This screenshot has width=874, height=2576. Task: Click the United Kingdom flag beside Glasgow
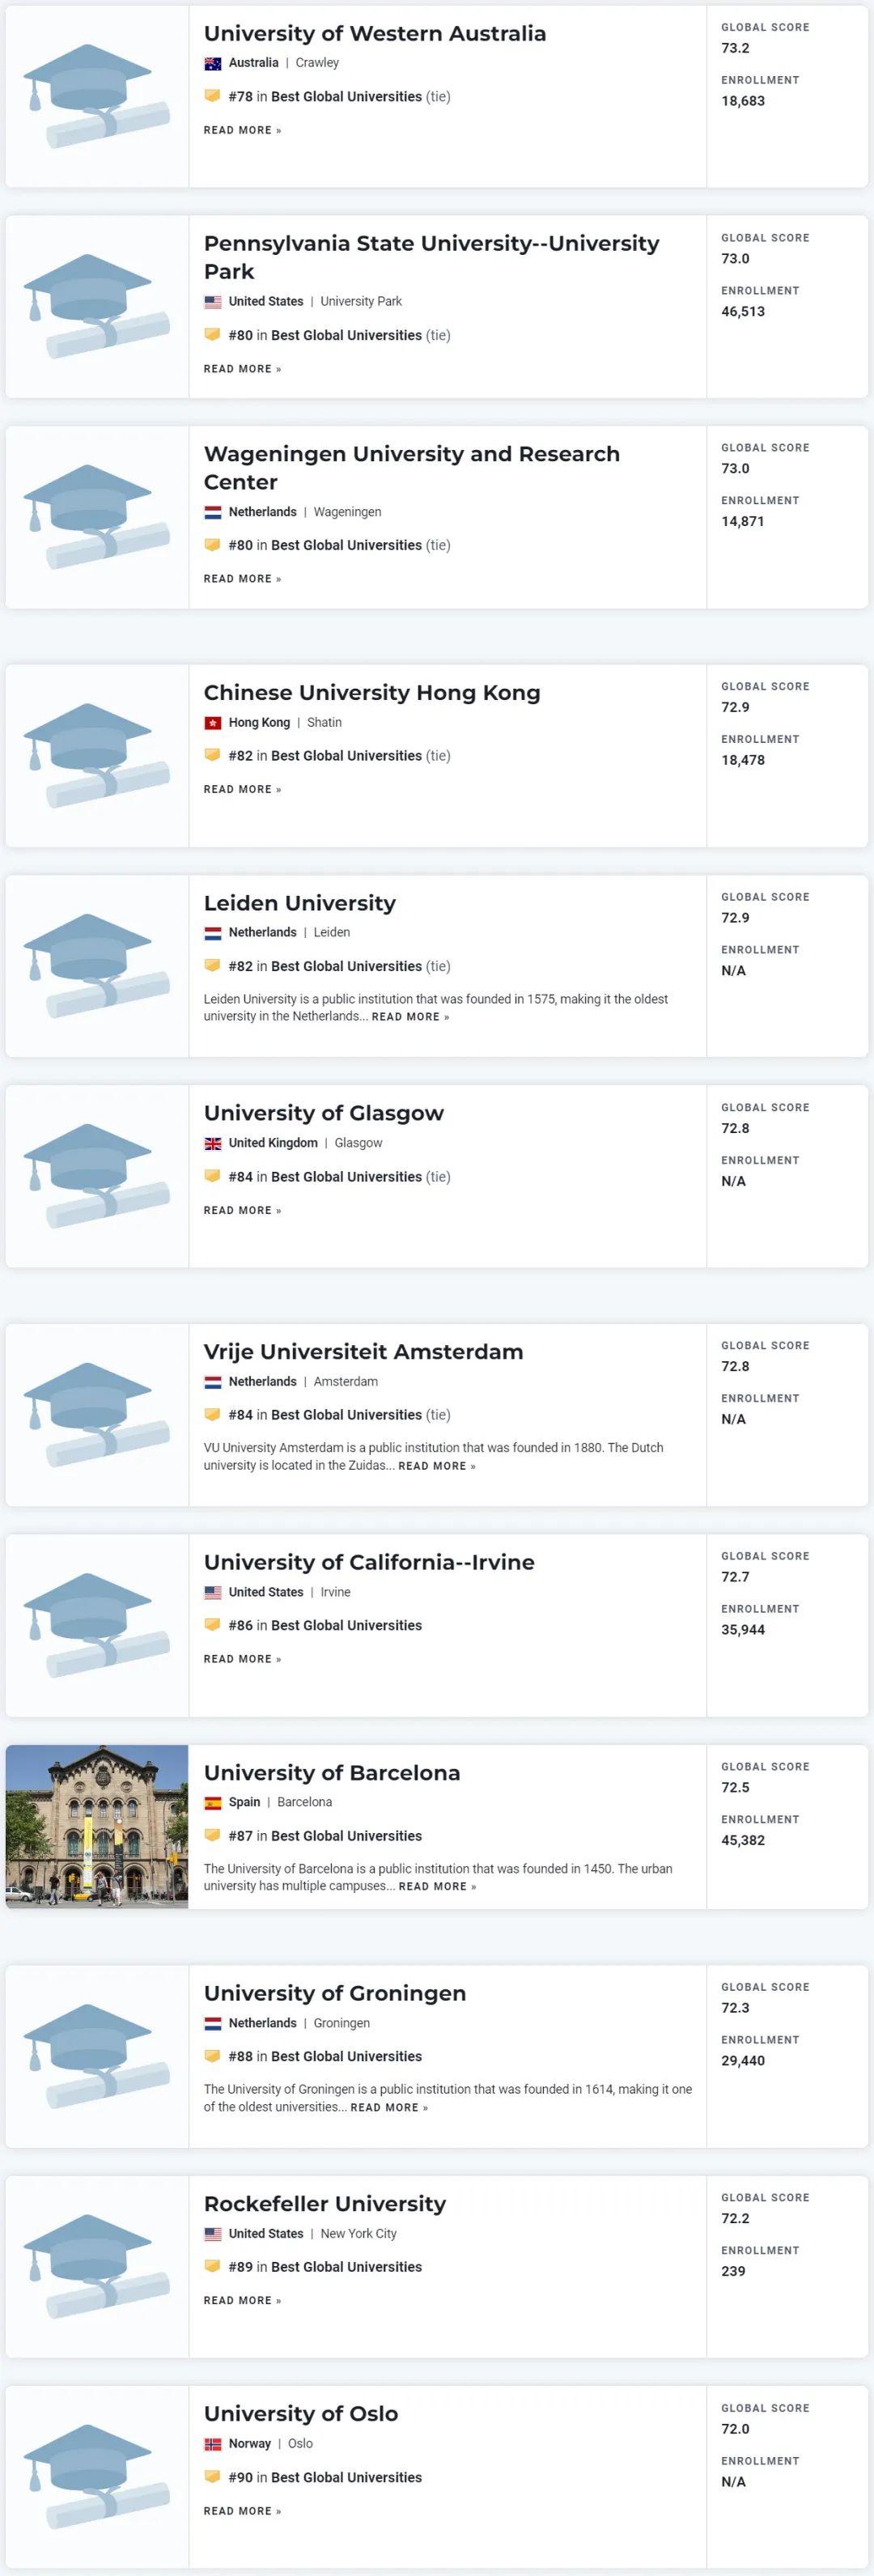212,1143
